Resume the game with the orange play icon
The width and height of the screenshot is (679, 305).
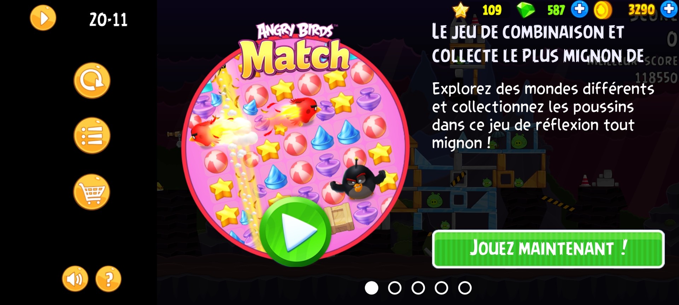tap(43, 18)
